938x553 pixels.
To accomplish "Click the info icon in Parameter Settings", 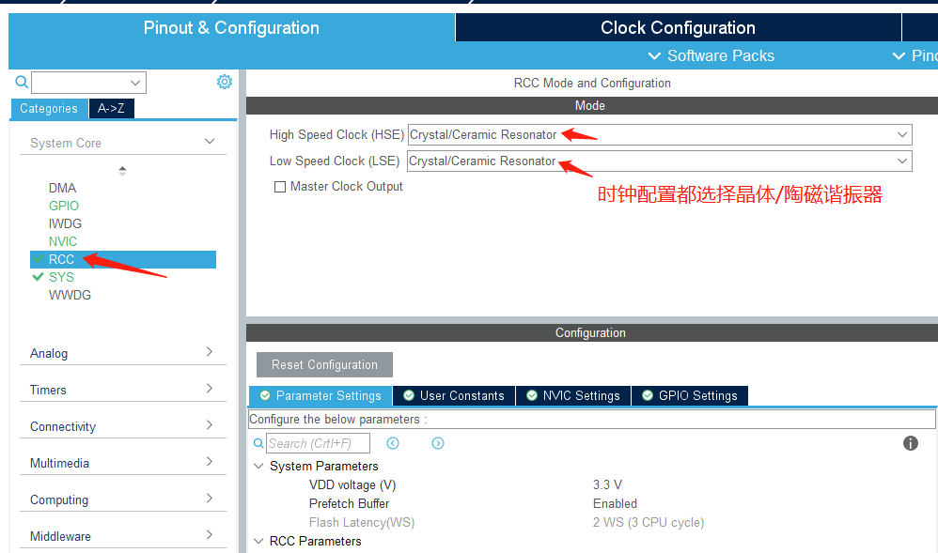I will coord(911,443).
